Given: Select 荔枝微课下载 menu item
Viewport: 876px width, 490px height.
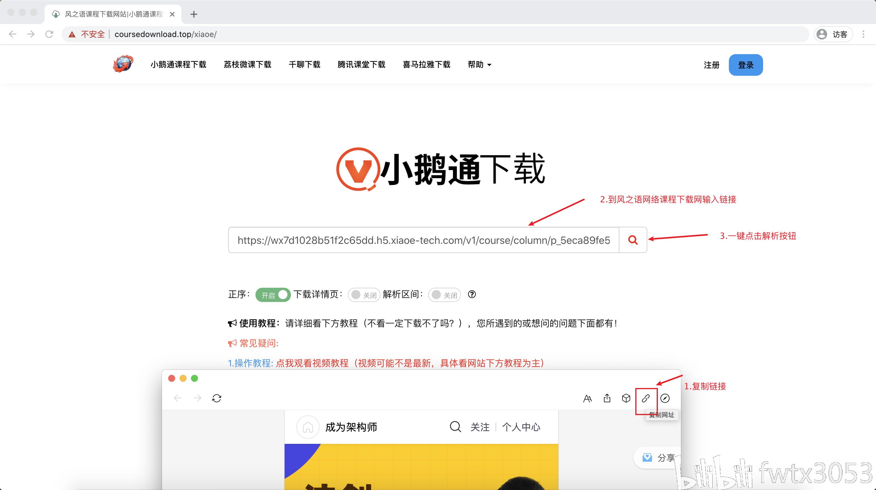Looking at the screenshot, I should pyautogui.click(x=247, y=65).
